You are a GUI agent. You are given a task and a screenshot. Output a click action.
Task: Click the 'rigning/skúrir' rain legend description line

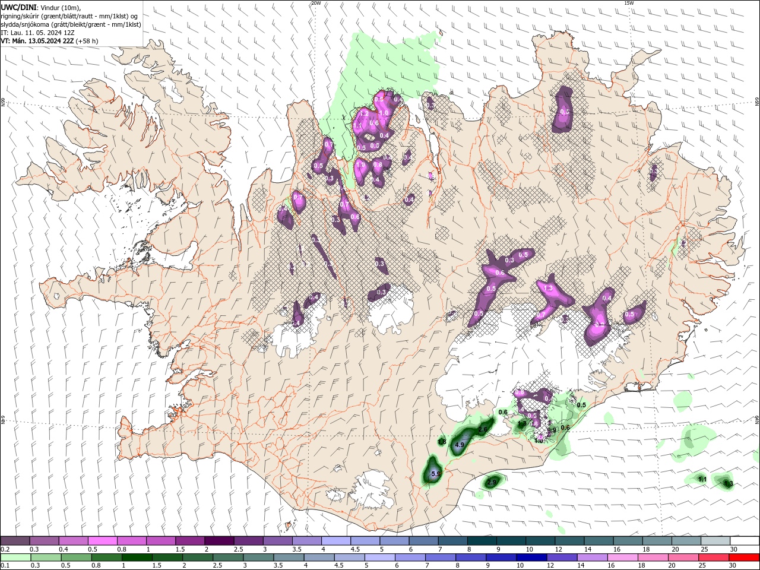click(69, 16)
